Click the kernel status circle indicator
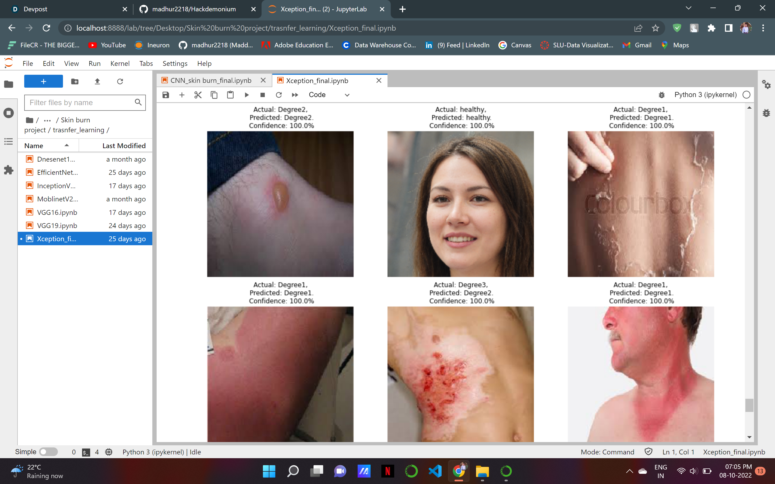 746,95
